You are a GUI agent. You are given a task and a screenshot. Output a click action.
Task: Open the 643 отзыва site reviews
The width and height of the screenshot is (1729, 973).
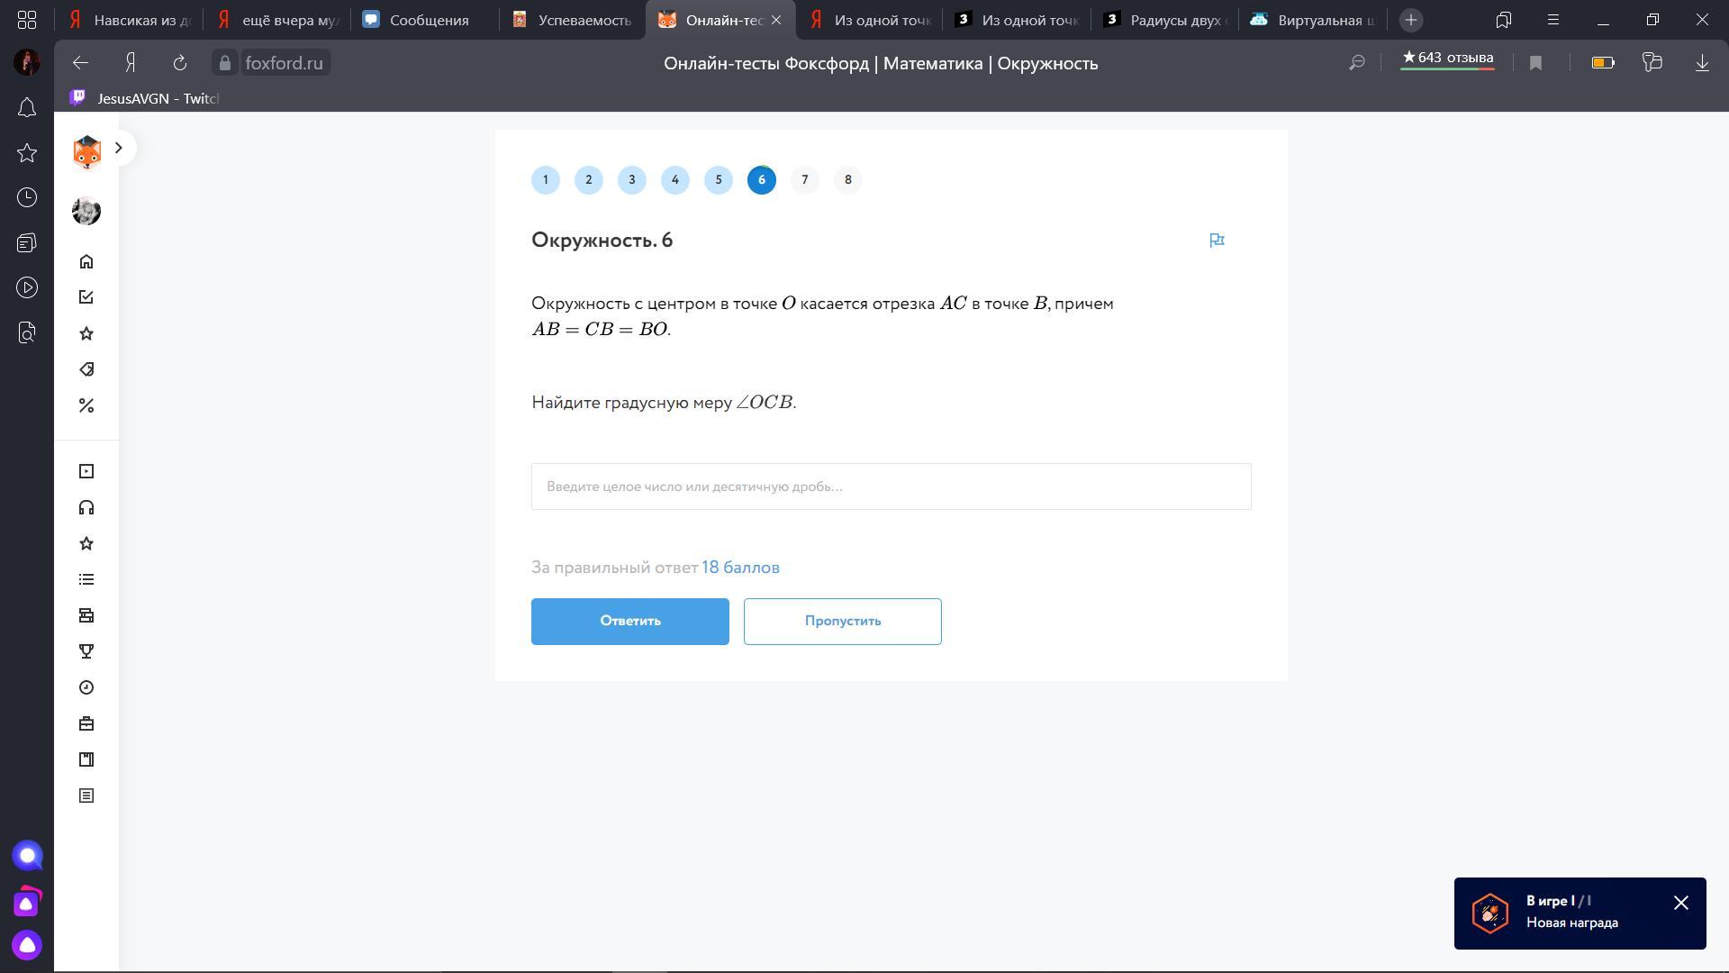pyautogui.click(x=1447, y=59)
